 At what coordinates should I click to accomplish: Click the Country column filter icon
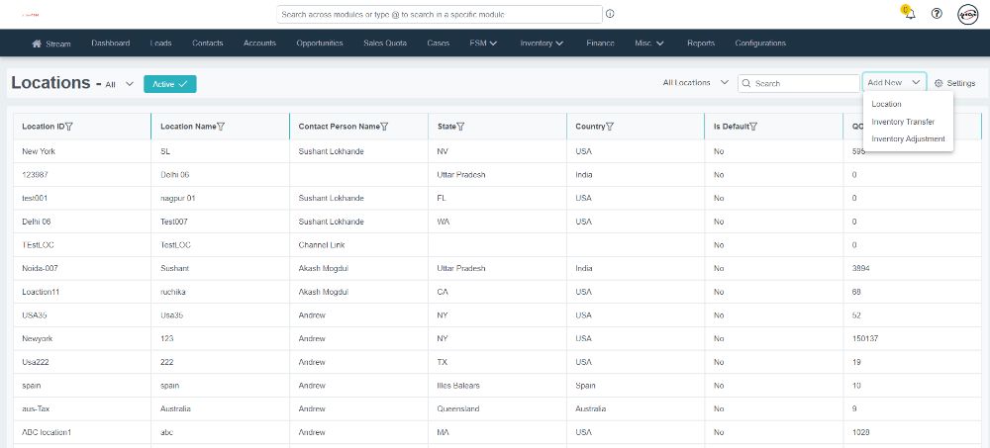coord(609,127)
